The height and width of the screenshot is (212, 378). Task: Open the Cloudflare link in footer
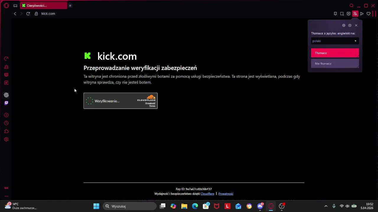coord(207,194)
